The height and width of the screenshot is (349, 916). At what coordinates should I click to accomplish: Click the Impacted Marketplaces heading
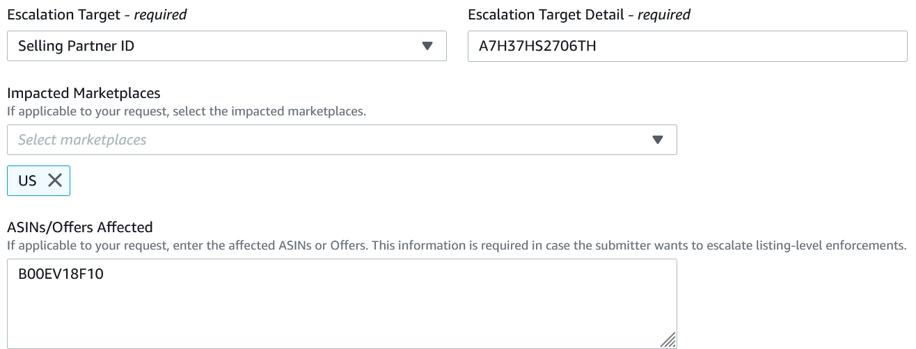point(84,93)
